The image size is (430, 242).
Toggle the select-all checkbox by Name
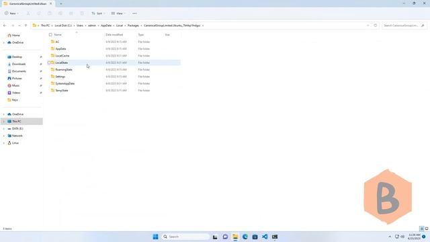[x=50, y=35]
